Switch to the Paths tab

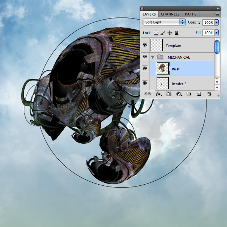pyautogui.click(x=191, y=14)
